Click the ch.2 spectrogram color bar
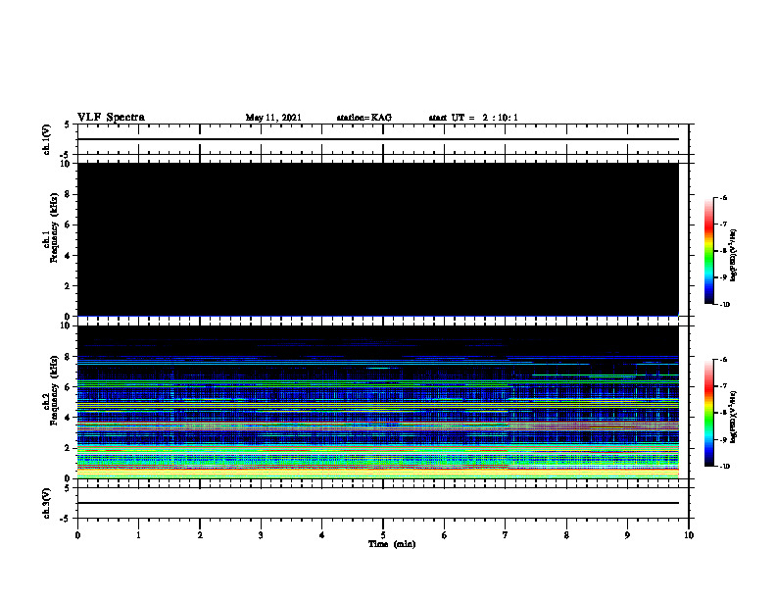 pos(708,413)
